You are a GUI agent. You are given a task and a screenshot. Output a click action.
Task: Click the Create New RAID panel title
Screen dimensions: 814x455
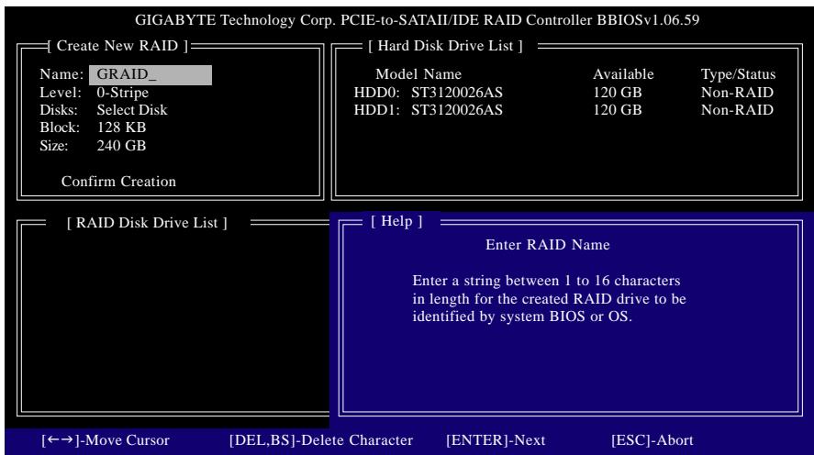[118, 46]
